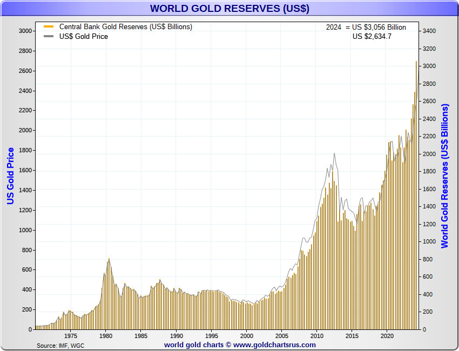Click the World Gold Reserves right axis title
Viewport: 459px width, 351px height.
(444, 176)
